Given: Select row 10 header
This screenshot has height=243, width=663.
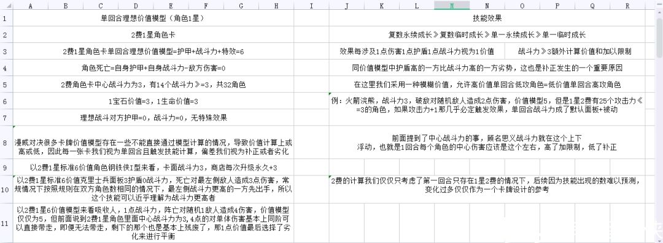Looking at the screenshot, I should click(6, 190).
